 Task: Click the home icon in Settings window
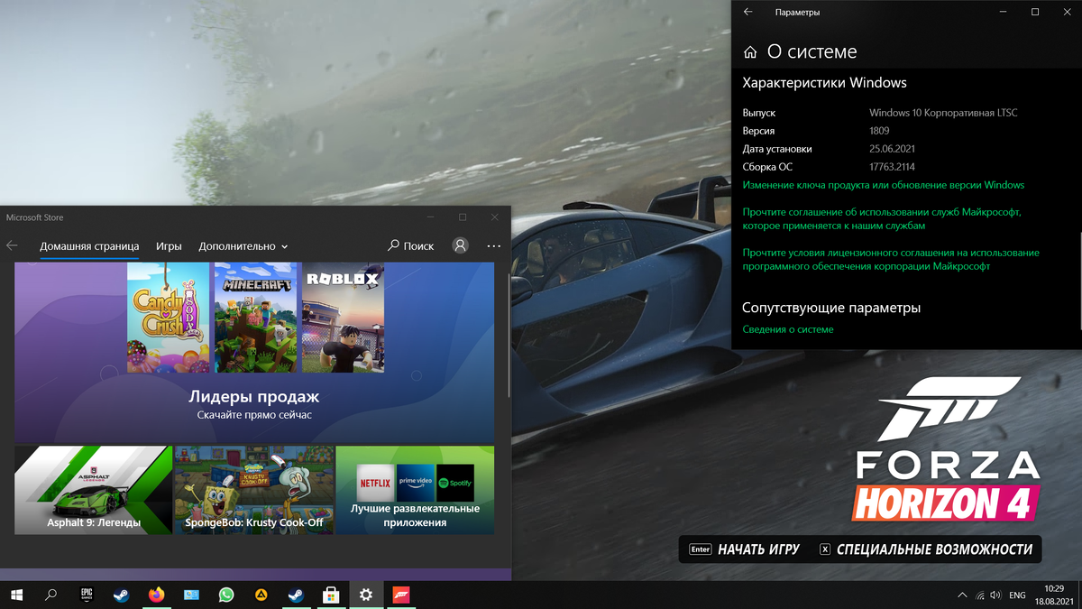[x=749, y=51]
